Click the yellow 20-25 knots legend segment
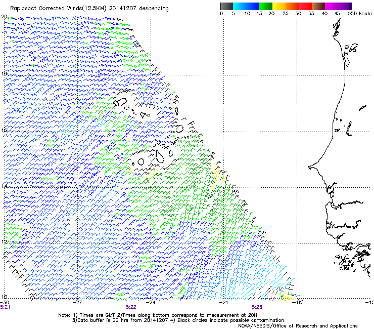 (279, 6)
